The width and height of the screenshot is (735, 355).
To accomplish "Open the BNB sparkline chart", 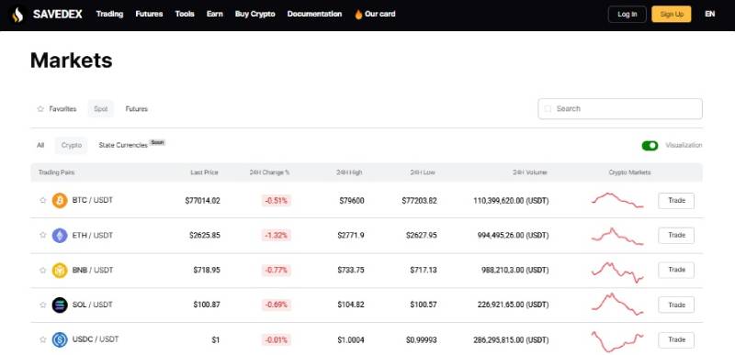I will pos(617,272).
